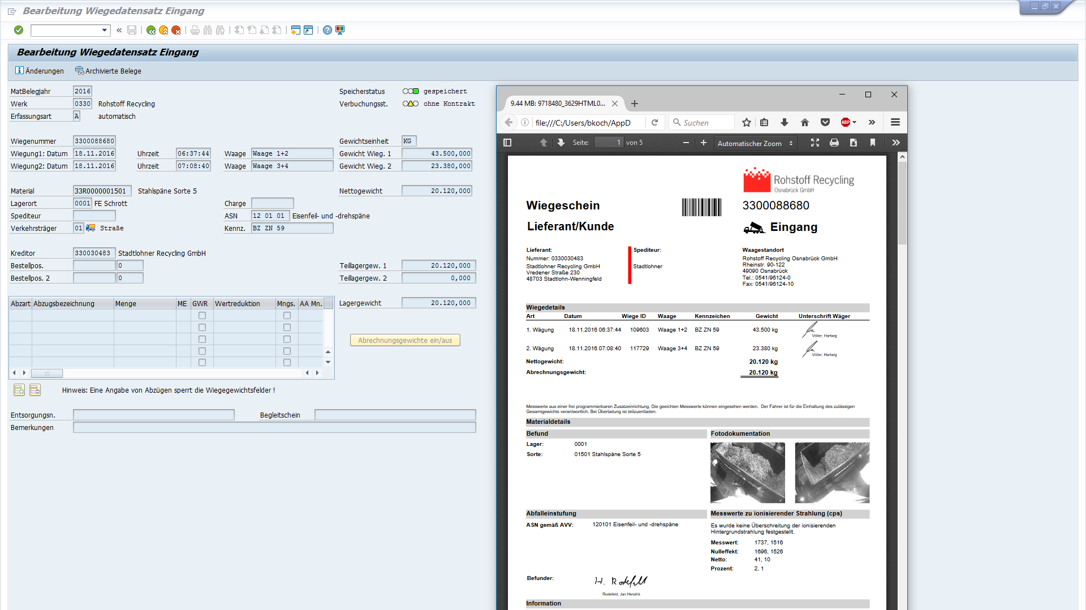Click the Begleitschein input field
Image resolution: width=1086 pixels, height=610 pixels.
(x=395, y=415)
